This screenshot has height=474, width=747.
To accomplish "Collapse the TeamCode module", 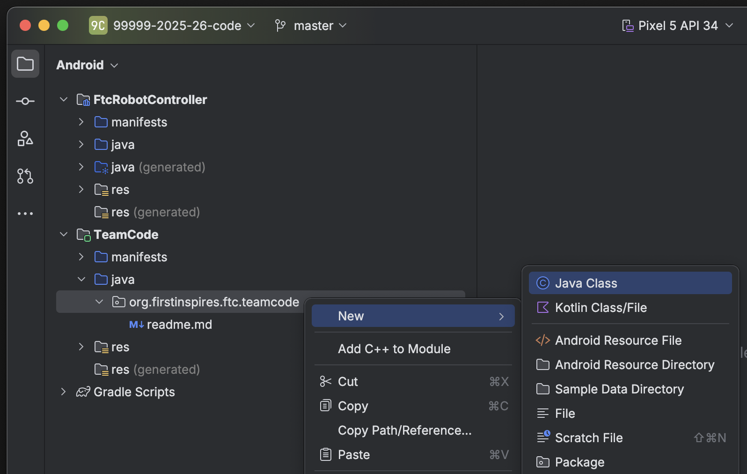I will tap(64, 234).
